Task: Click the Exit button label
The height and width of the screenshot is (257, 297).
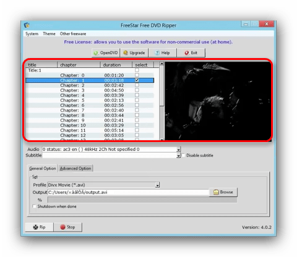Action: [194, 53]
